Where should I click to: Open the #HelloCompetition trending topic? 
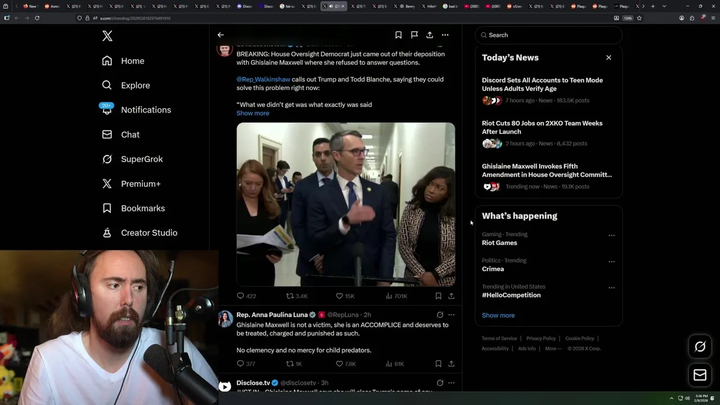pos(511,295)
